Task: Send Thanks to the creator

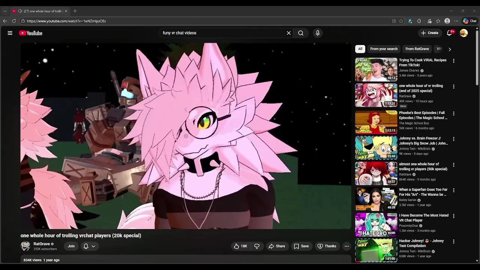Action: click(327, 246)
